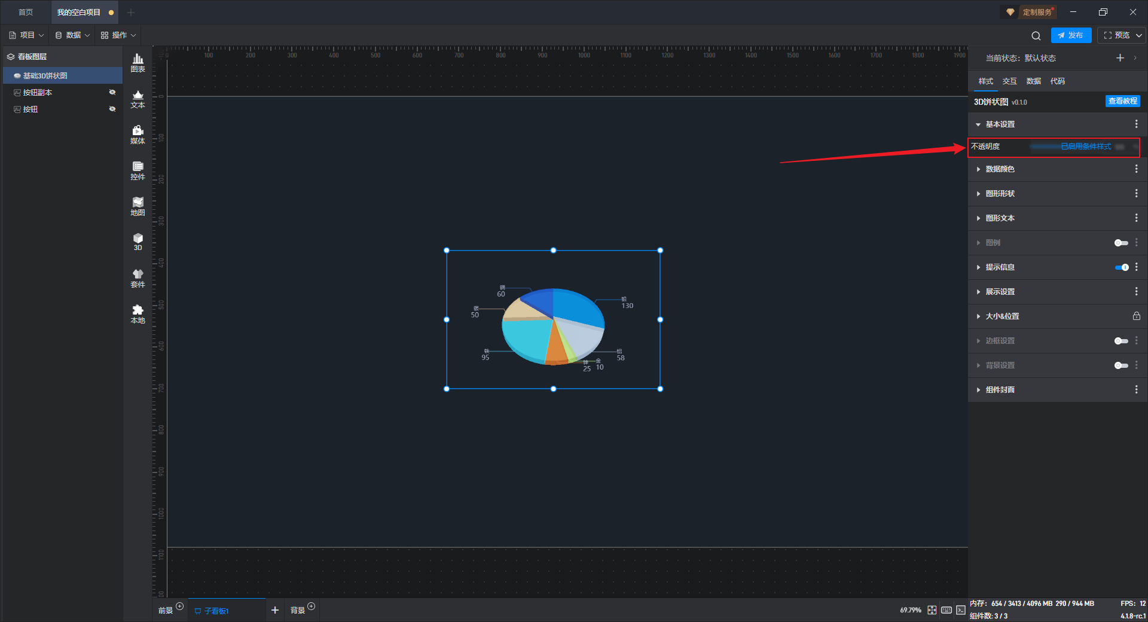Open the 套件 kit components icon
The height and width of the screenshot is (622, 1148).
click(138, 278)
